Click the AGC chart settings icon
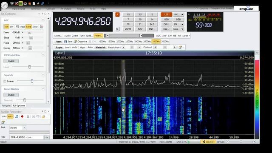The height and width of the screenshot is (153, 272). tap(42, 27)
